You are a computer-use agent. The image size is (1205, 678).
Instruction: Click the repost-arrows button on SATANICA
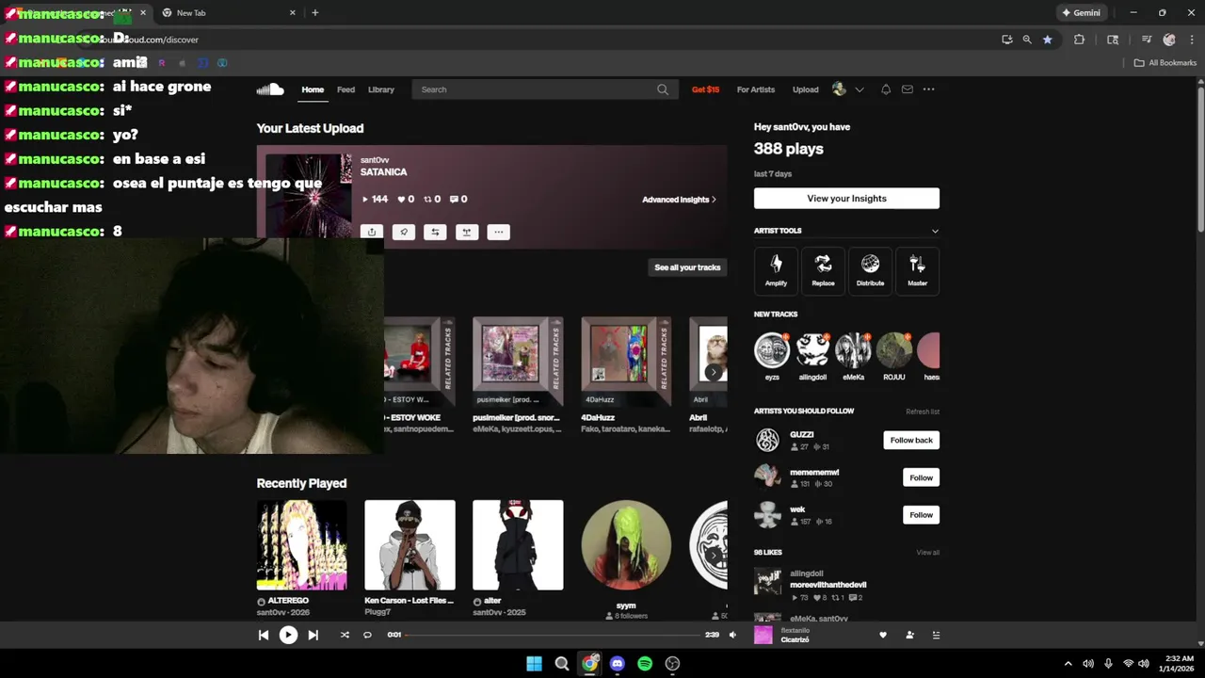[435, 232]
